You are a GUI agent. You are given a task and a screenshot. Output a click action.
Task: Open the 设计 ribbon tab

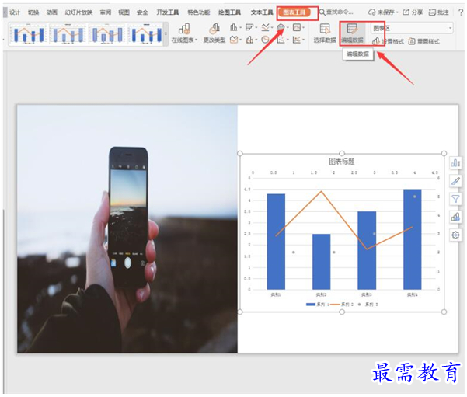click(x=15, y=12)
